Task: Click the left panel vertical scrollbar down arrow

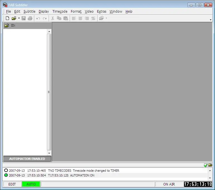Action: [x=49, y=153]
